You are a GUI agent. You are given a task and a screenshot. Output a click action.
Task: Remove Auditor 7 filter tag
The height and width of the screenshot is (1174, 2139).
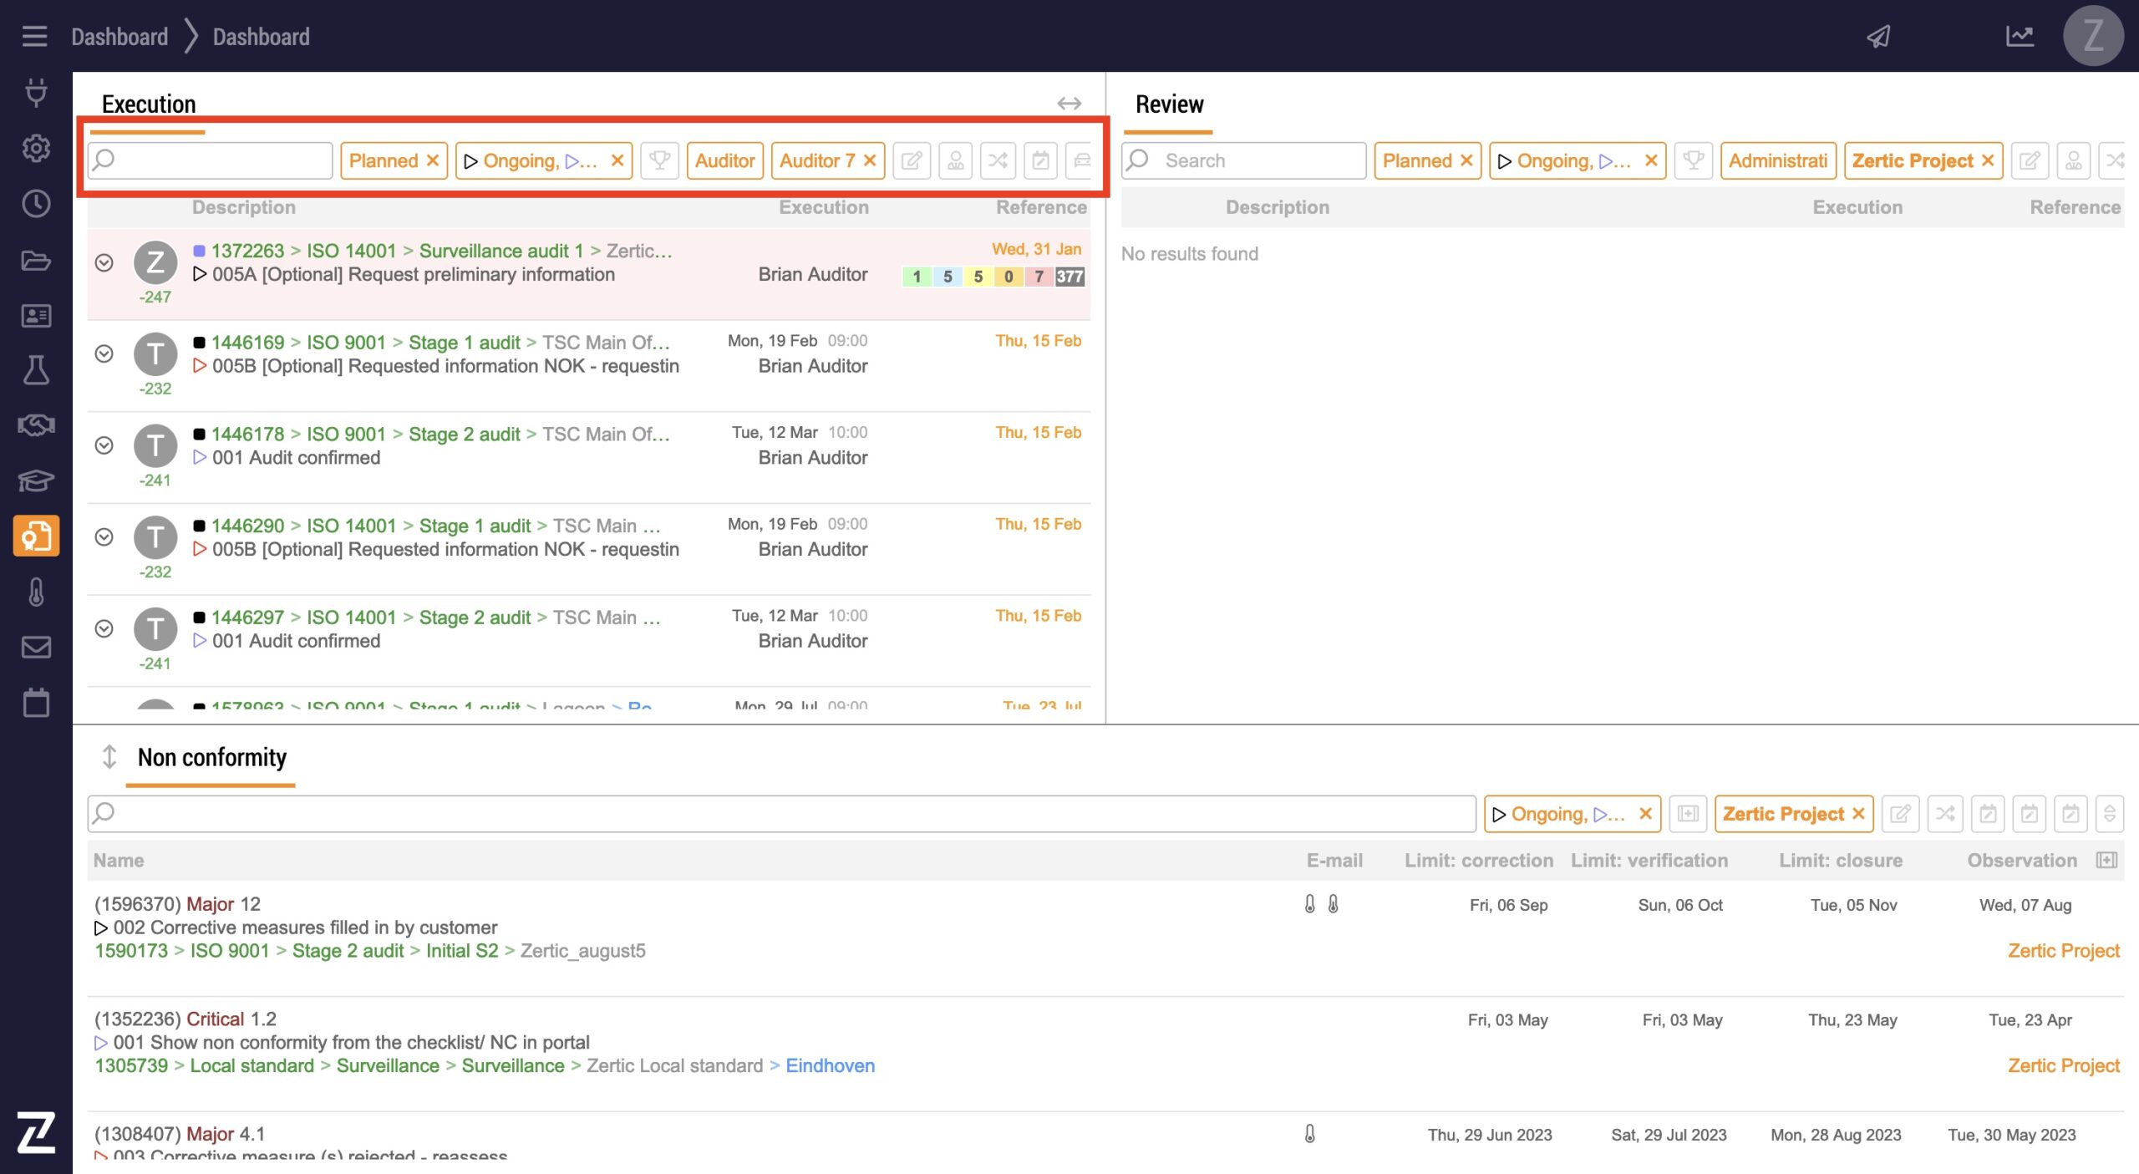tap(870, 160)
